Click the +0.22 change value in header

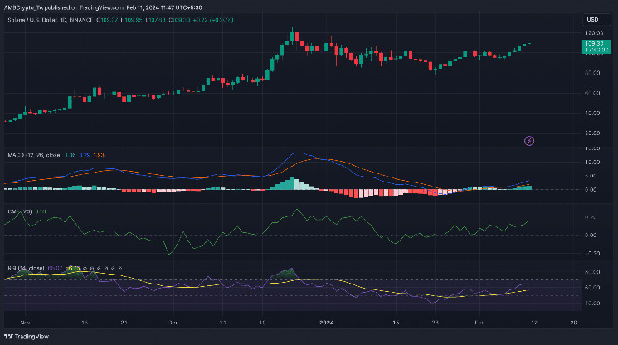(x=200, y=20)
